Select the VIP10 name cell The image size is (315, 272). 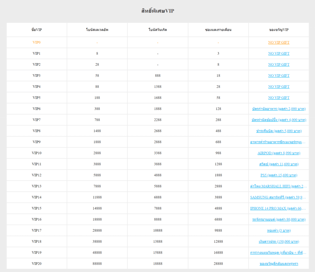coord(37,153)
